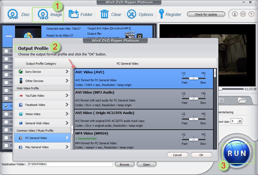
Task: Expand Mac General Video arrow
Action: (x=67, y=147)
